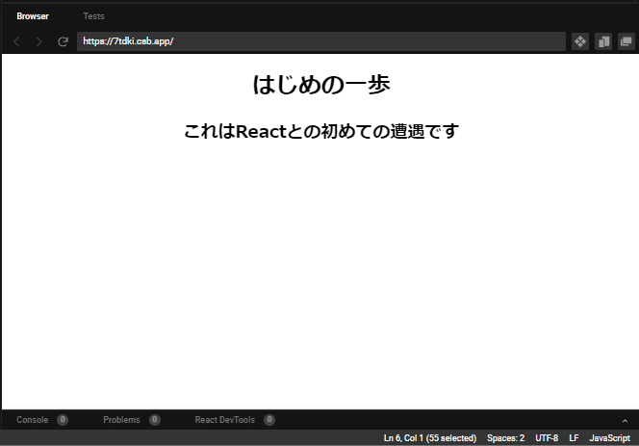Switch to the Browser tab
This screenshot has width=639, height=446.
coord(33,16)
